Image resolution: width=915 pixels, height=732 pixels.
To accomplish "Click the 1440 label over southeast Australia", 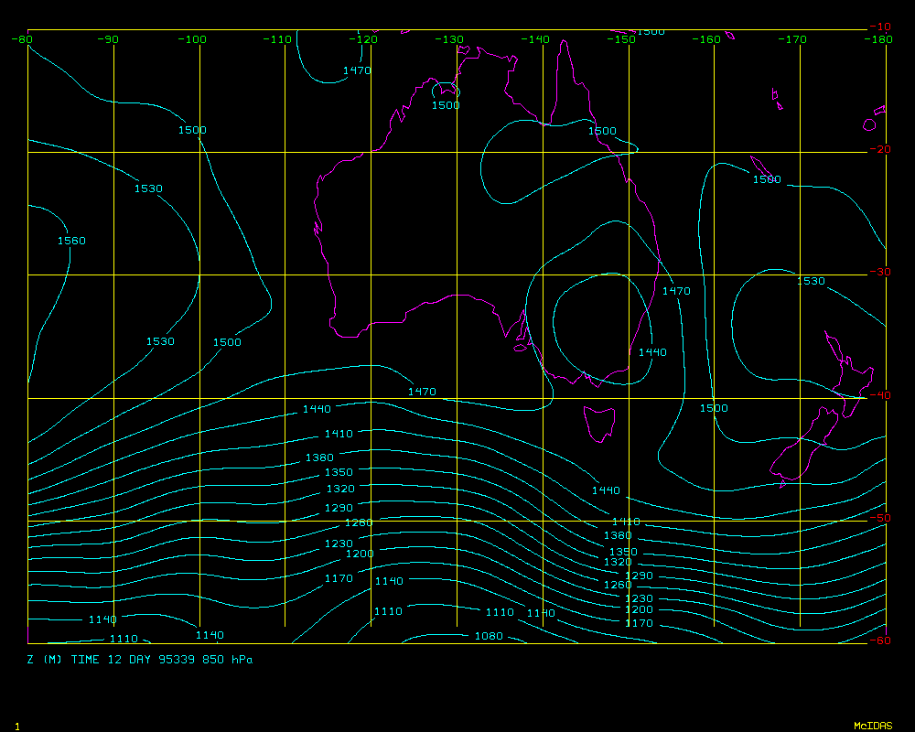I will pos(652,352).
